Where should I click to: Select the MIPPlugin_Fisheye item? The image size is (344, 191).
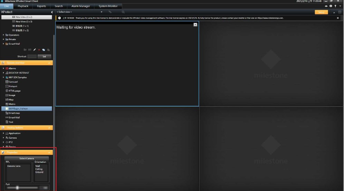[x=27, y=108]
